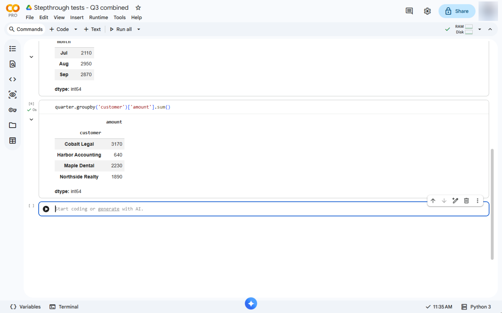Viewport: 502px width, 313px height.
Task: Delete the selected cell
Action: pyautogui.click(x=467, y=200)
